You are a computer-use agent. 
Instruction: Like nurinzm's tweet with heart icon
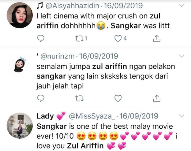[x=118, y=98]
